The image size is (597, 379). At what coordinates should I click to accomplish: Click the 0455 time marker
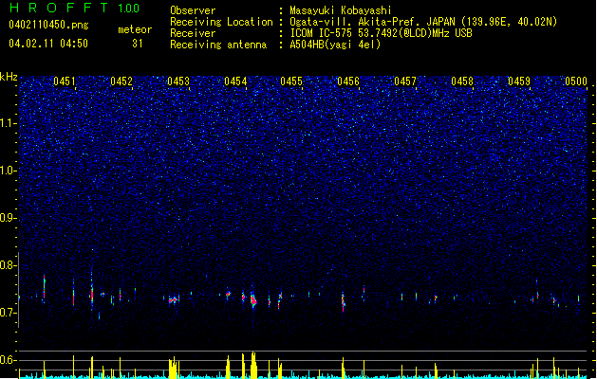(x=291, y=81)
